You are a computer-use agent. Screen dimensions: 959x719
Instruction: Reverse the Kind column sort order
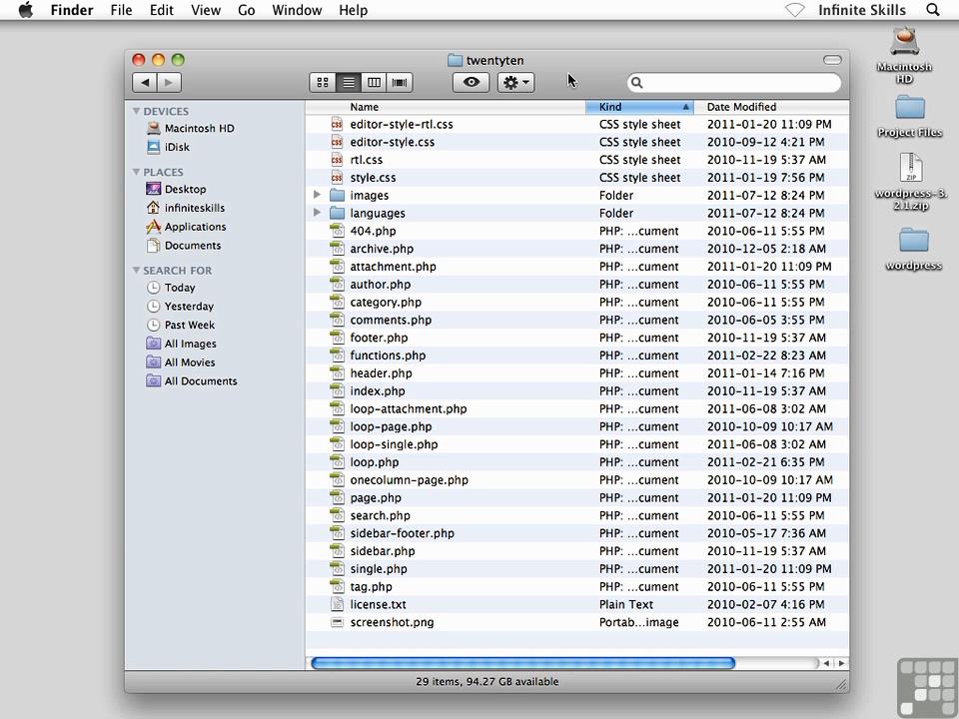(x=639, y=107)
